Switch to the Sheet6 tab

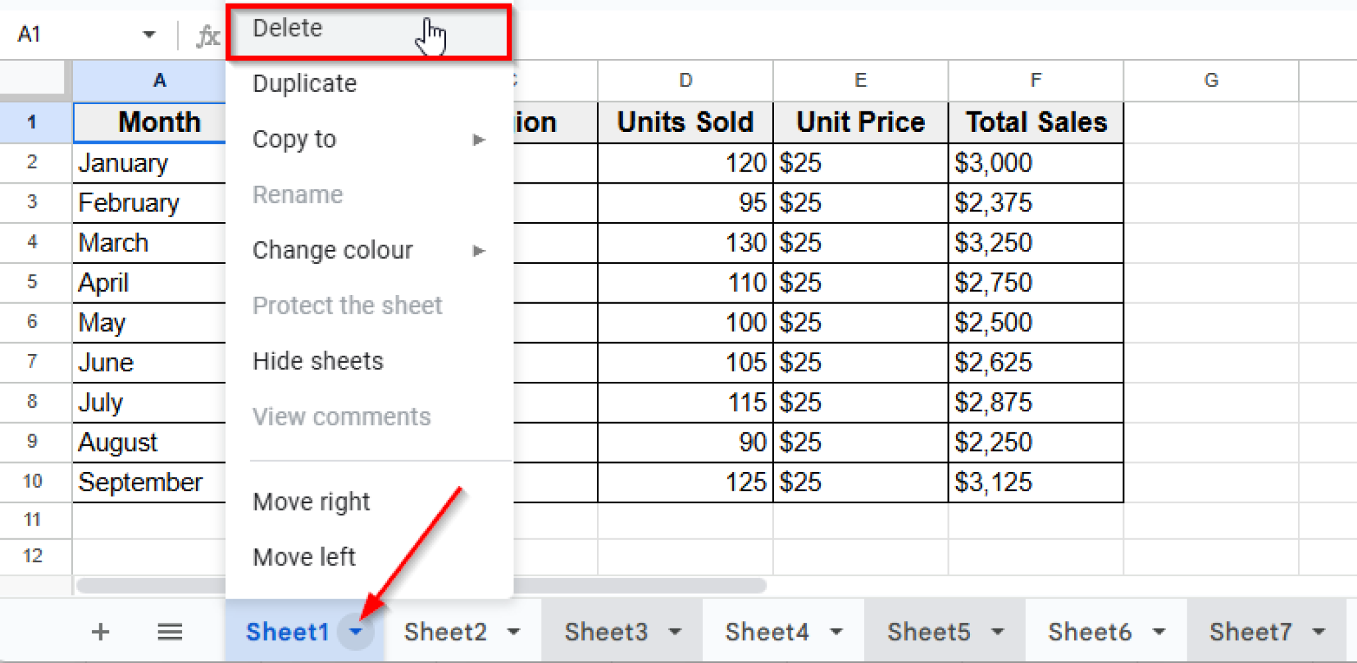[1091, 631]
